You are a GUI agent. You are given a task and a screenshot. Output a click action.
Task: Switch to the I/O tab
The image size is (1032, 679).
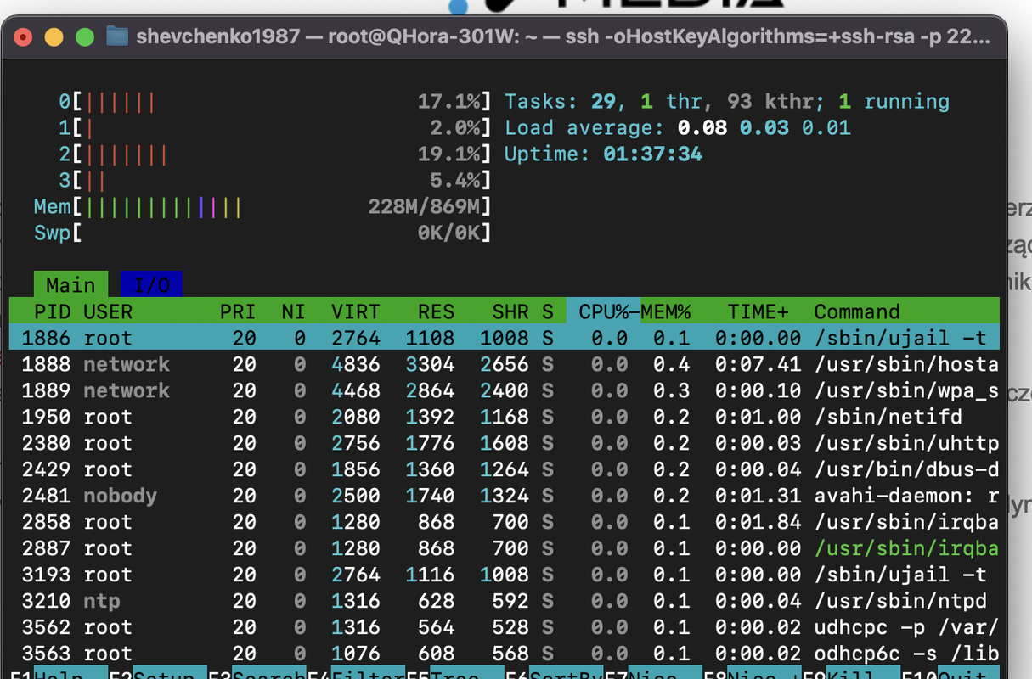[151, 284]
